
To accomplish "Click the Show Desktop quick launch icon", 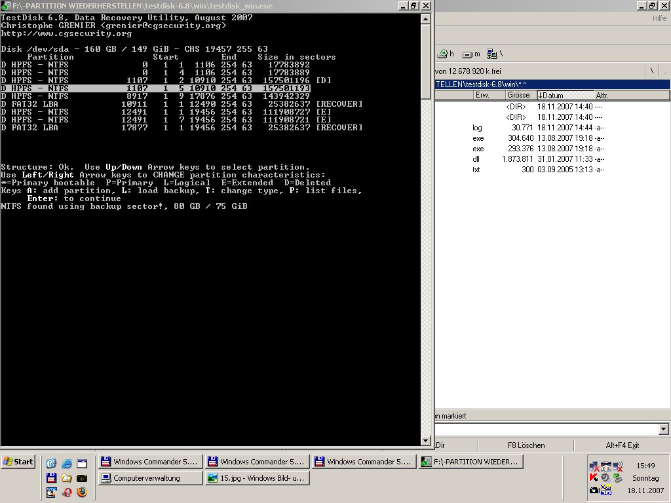I will click(x=82, y=463).
